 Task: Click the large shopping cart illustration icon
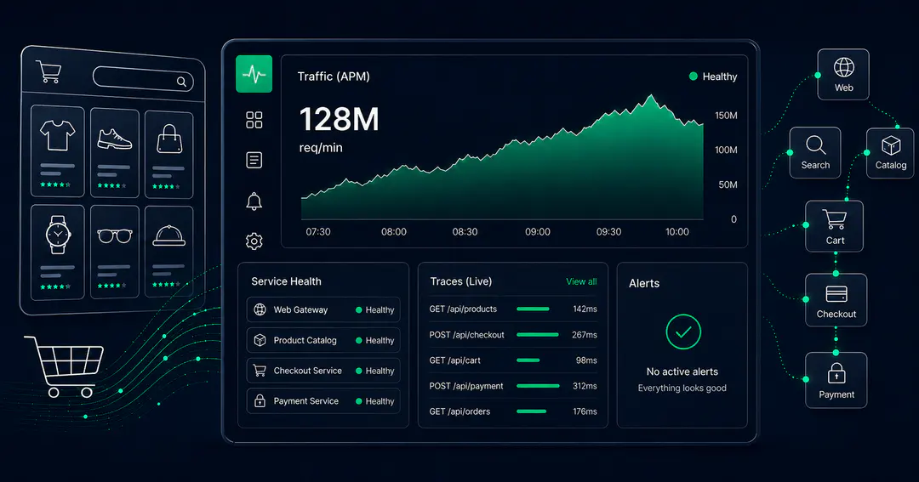tap(65, 366)
